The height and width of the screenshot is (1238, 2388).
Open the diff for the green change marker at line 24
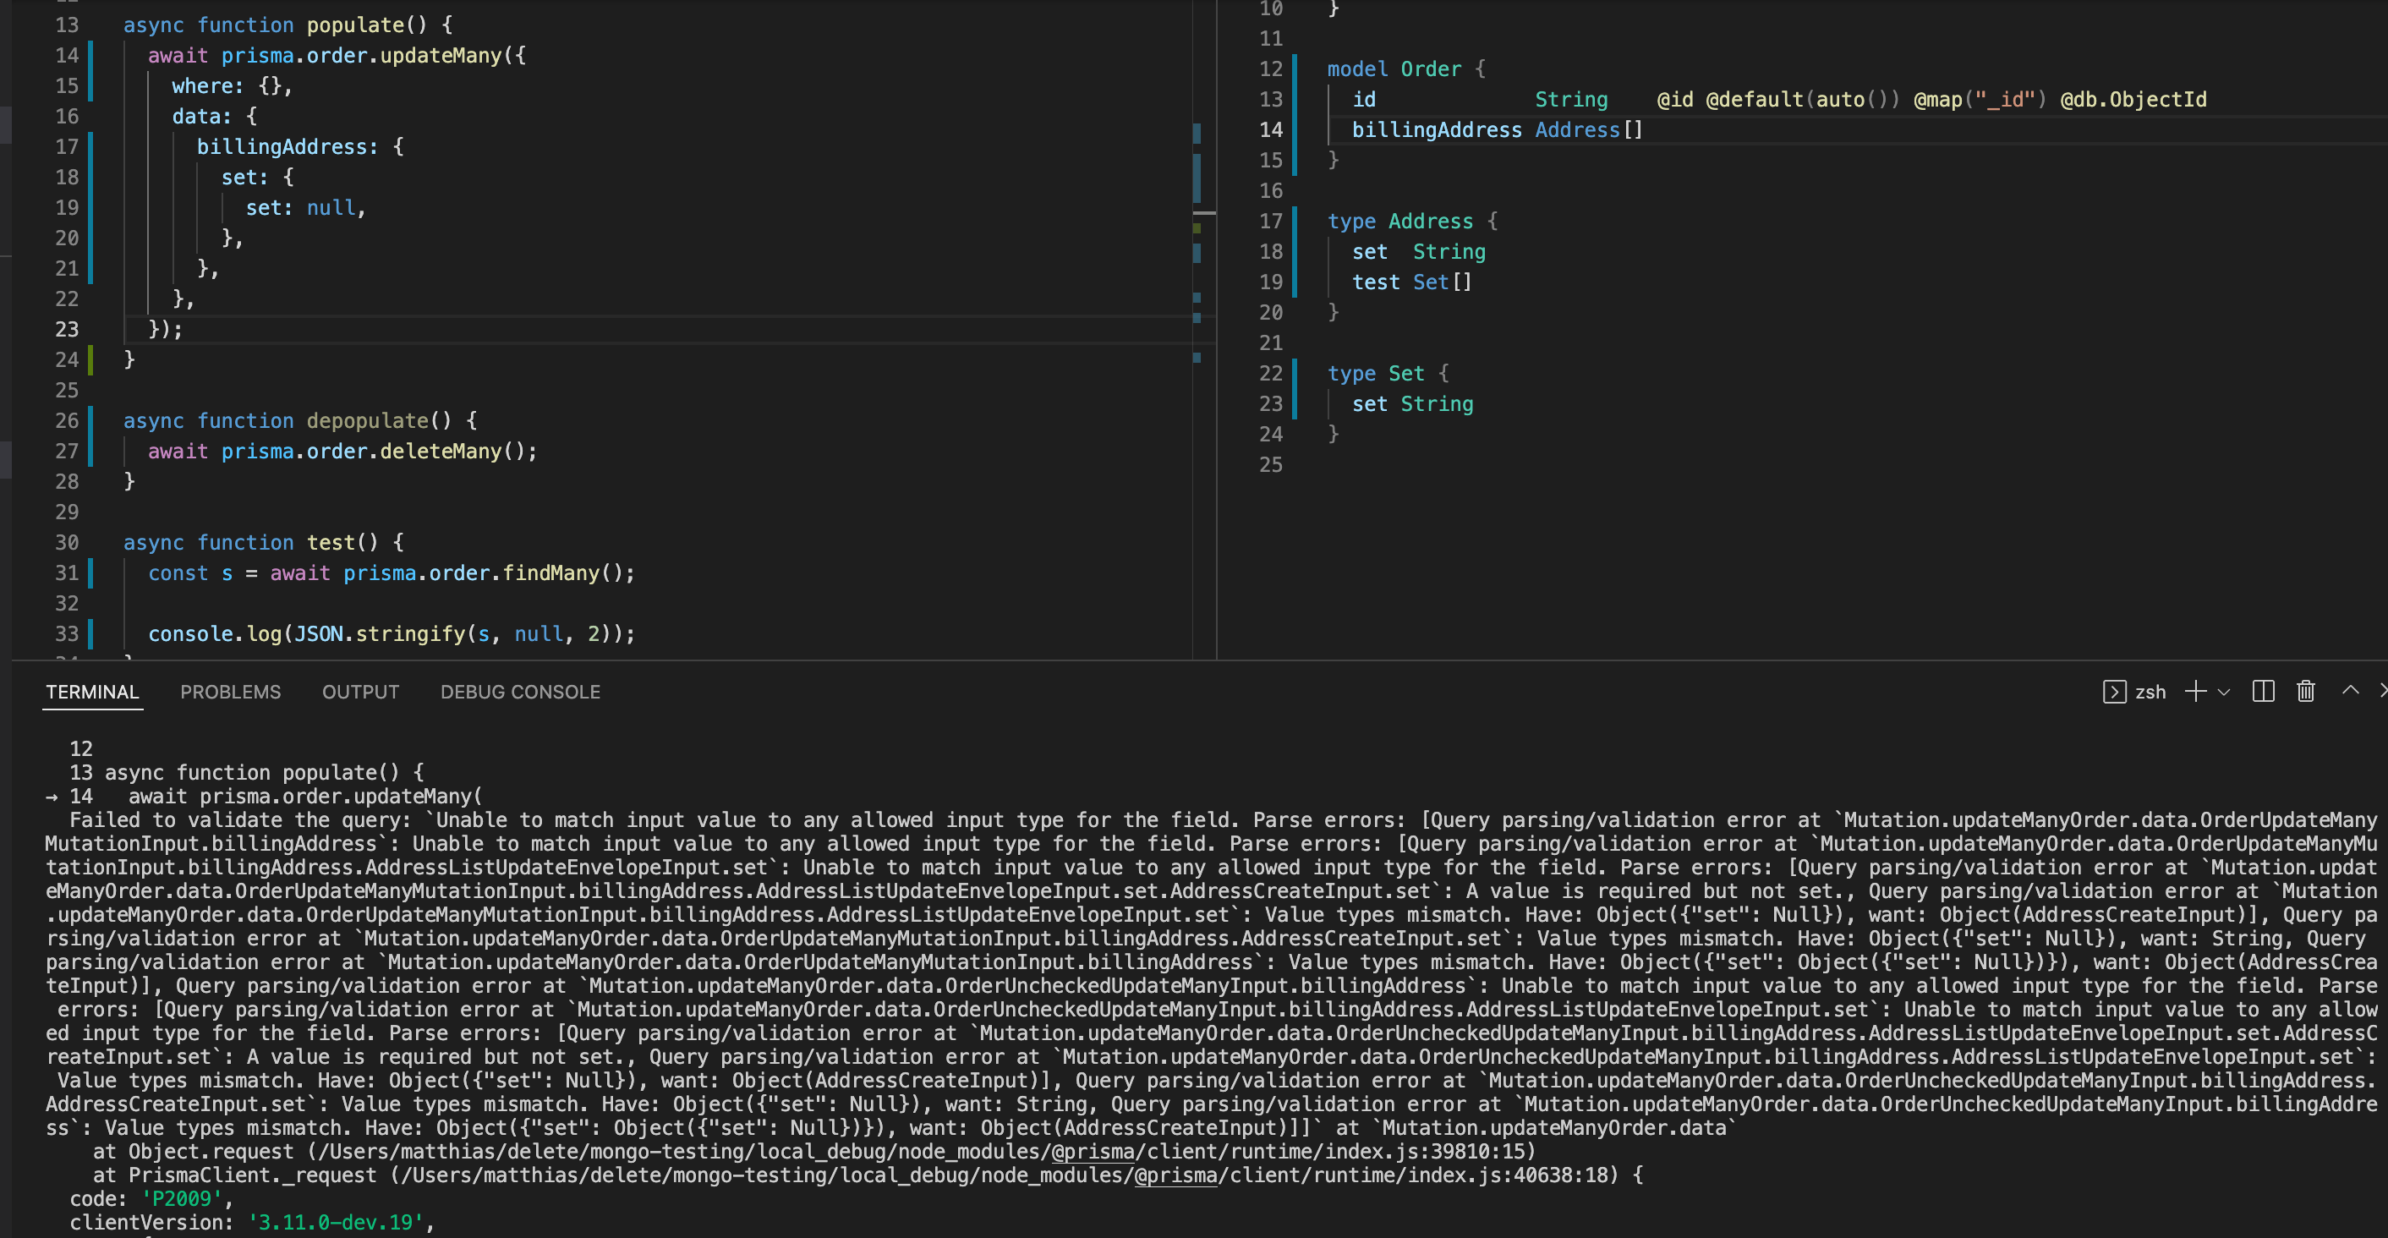[x=90, y=359]
